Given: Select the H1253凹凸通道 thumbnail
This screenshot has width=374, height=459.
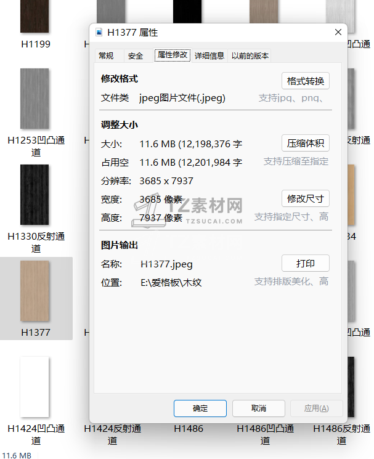Looking at the screenshot, I should click(x=35, y=99).
